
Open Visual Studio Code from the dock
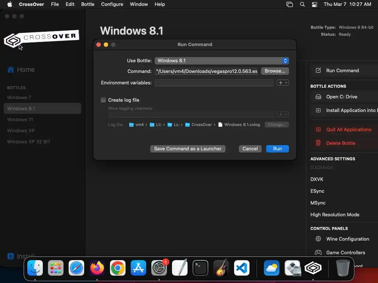tap(242, 268)
